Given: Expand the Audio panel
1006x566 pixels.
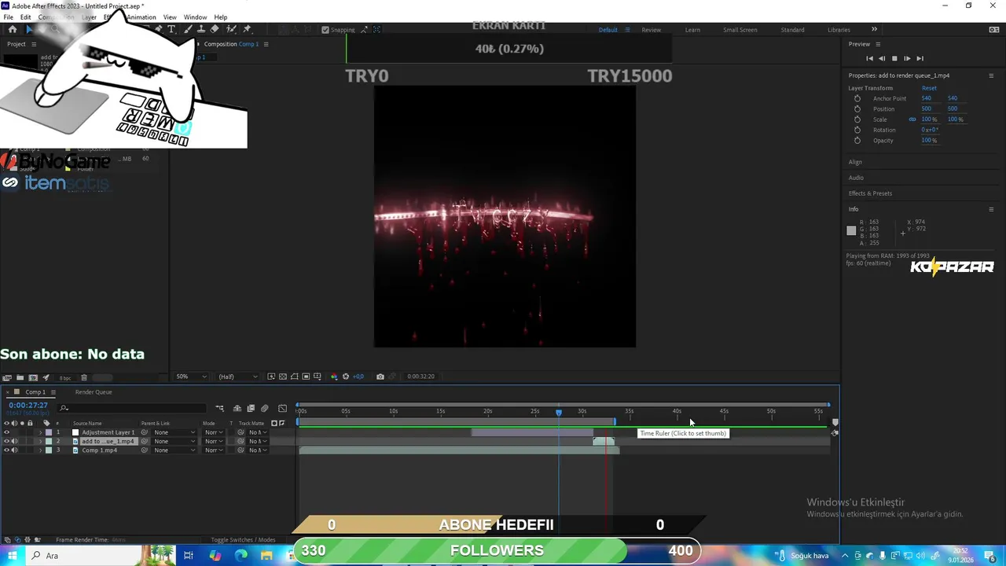Looking at the screenshot, I should [856, 178].
